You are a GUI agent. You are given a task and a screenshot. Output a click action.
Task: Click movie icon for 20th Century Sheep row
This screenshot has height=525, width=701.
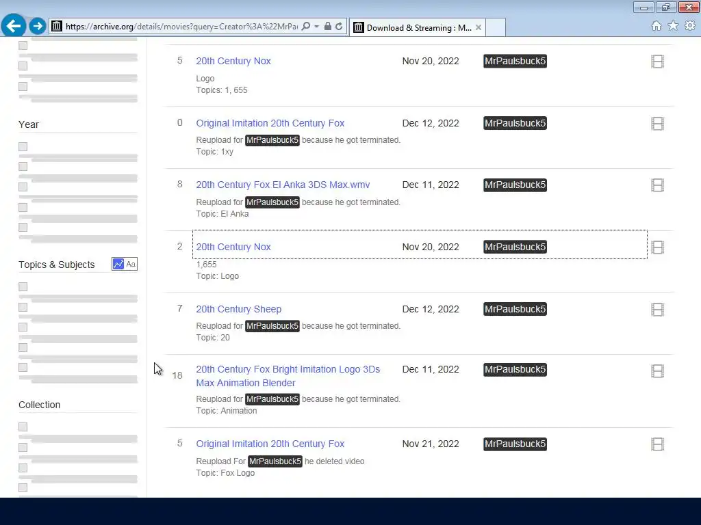pos(657,310)
